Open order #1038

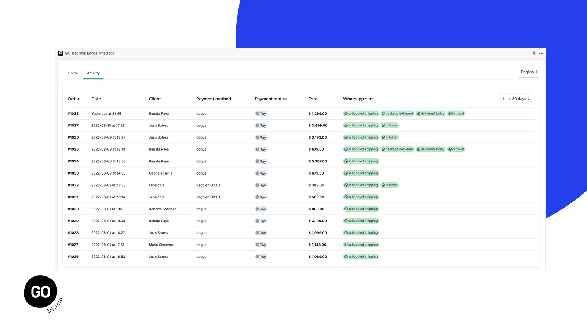(73, 114)
